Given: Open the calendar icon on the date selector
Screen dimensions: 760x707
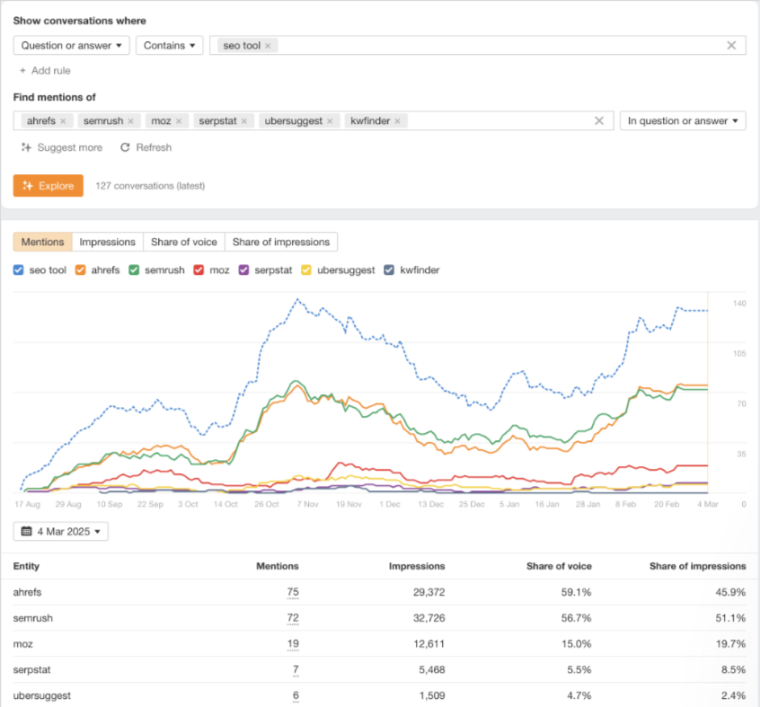Looking at the screenshot, I should (x=25, y=531).
